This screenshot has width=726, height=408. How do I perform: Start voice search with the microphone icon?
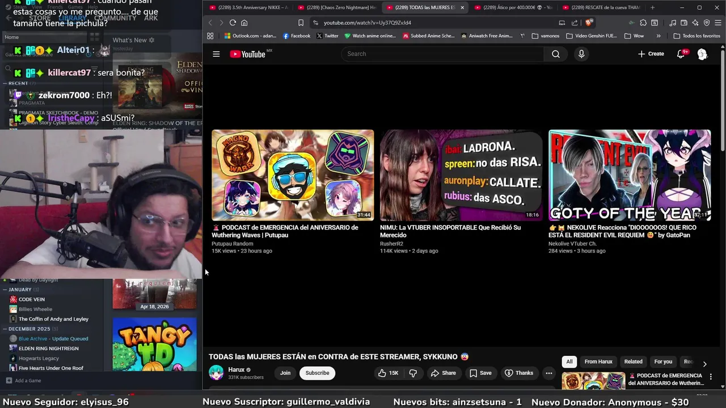pyautogui.click(x=581, y=54)
